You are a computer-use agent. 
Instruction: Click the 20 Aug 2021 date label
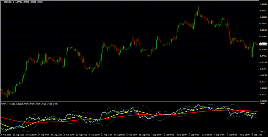pos(5,134)
